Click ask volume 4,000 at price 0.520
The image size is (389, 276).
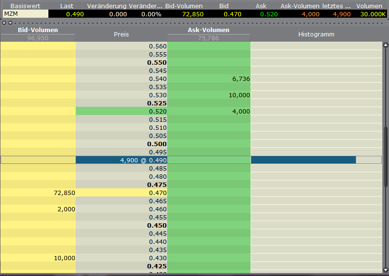(209, 111)
